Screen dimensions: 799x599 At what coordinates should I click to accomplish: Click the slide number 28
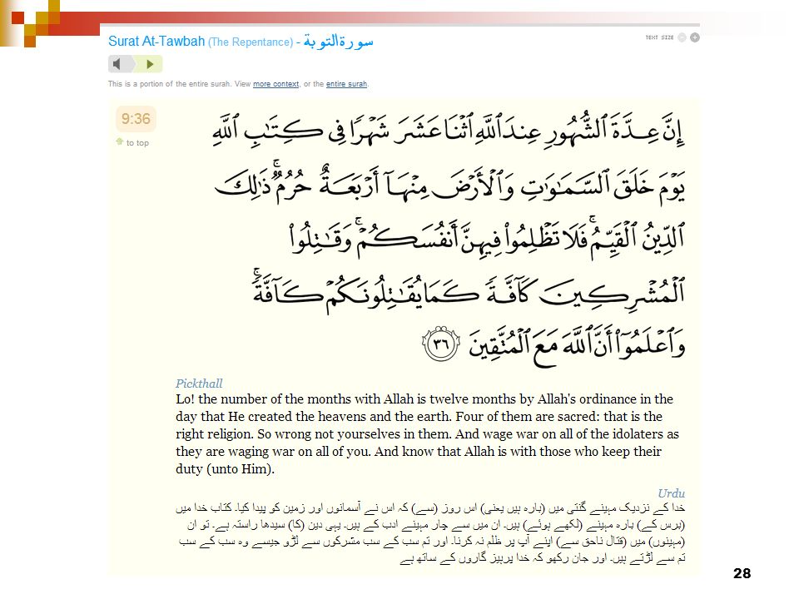742,573
